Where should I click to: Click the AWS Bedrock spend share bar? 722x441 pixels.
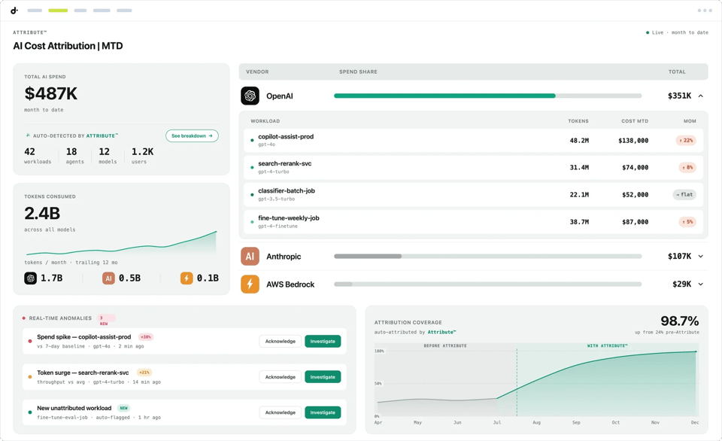[487, 284]
